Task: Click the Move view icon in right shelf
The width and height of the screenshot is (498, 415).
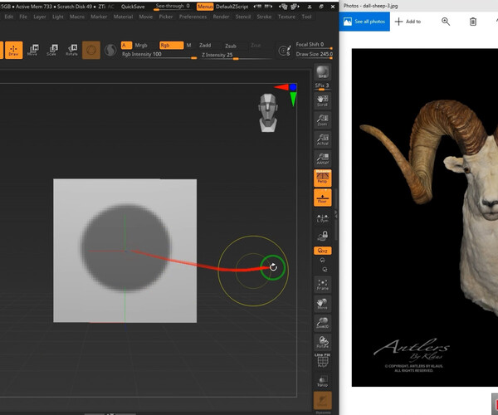Action: [322, 304]
